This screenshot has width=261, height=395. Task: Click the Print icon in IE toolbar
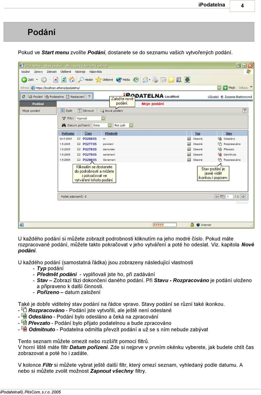coord(155,80)
